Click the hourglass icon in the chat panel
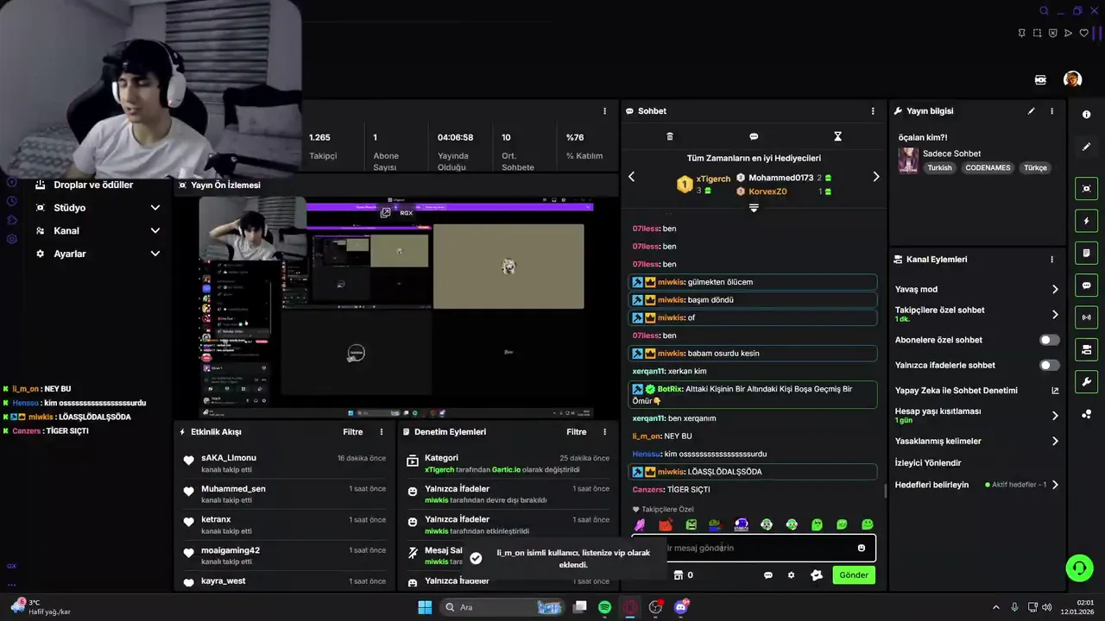The image size is (1105, 621). pos(837,136)
